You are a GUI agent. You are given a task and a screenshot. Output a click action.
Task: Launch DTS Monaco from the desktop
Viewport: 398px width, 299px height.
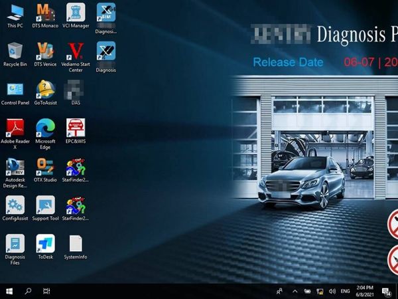45,16
